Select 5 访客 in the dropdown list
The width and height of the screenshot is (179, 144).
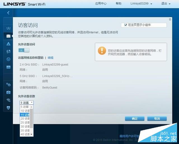pos(25,107)
